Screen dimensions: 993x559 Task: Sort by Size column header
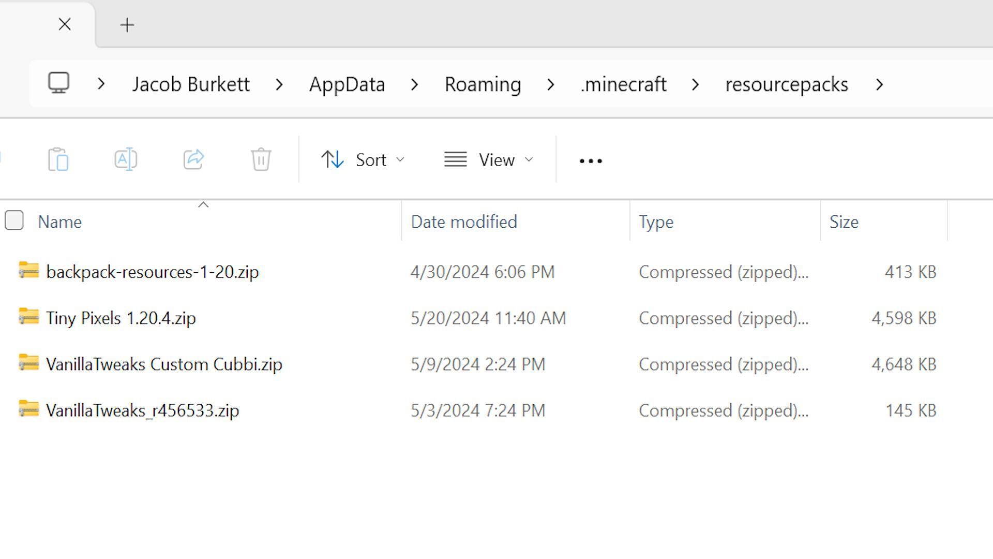pyautogui.click(x=844, y=222)
